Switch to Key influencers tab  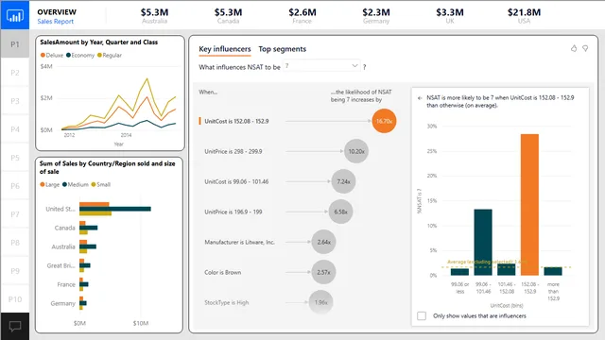coord(225,49)
